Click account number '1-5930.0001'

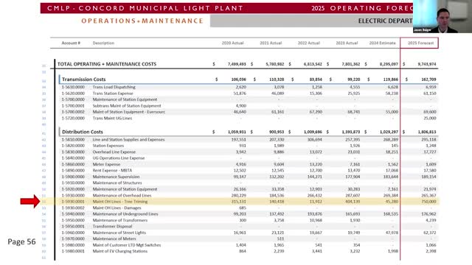pyautogui.click(x=73, y=202)
